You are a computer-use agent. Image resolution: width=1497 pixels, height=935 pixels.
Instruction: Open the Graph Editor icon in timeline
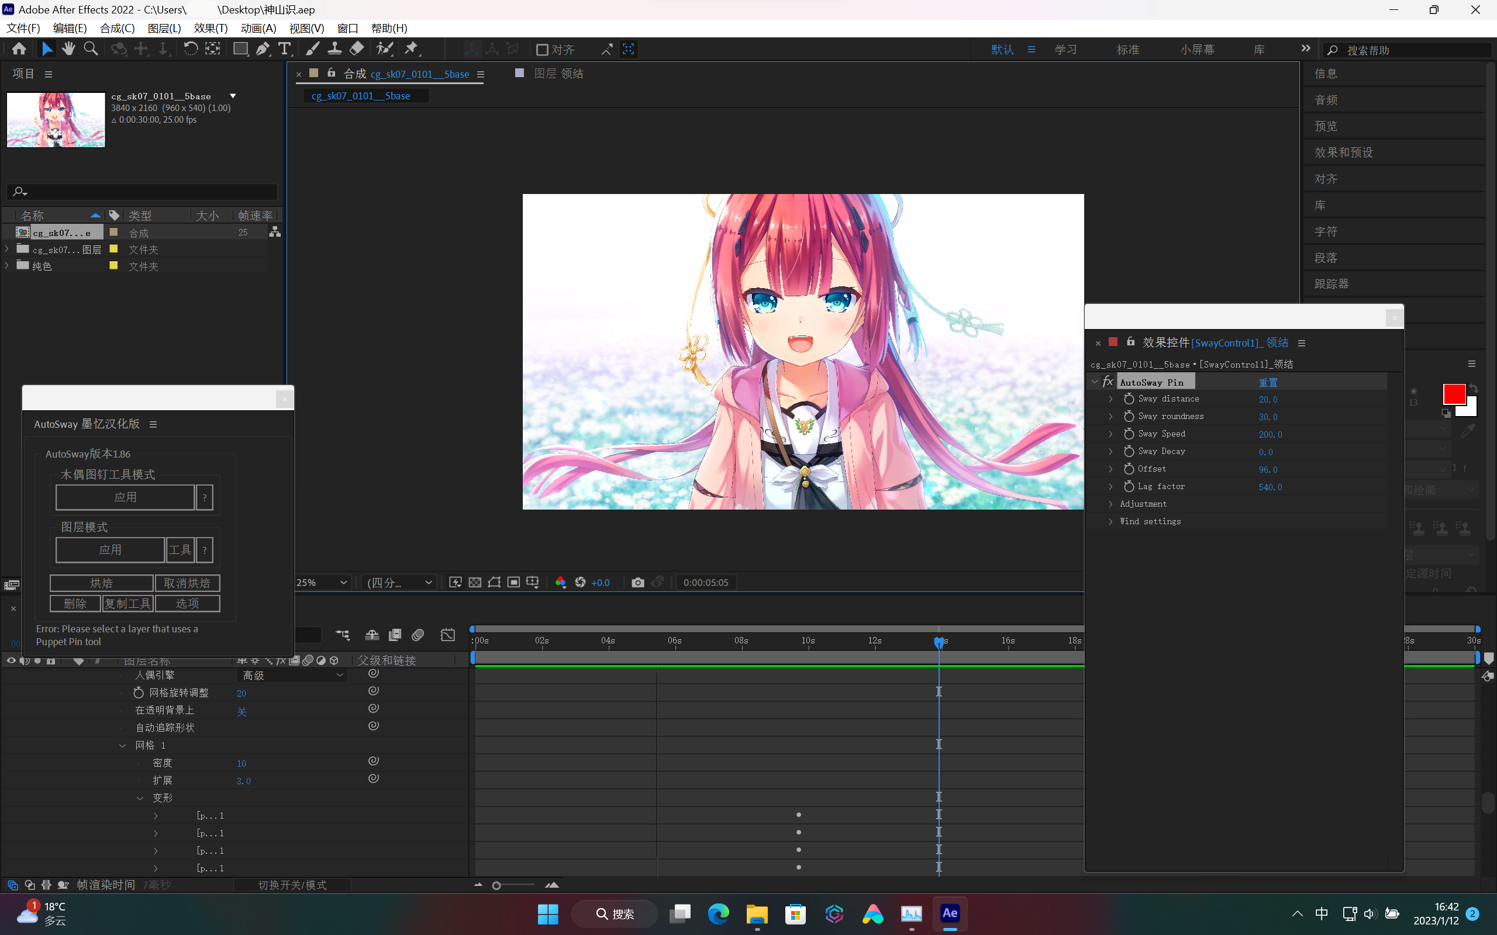[448, 635]
